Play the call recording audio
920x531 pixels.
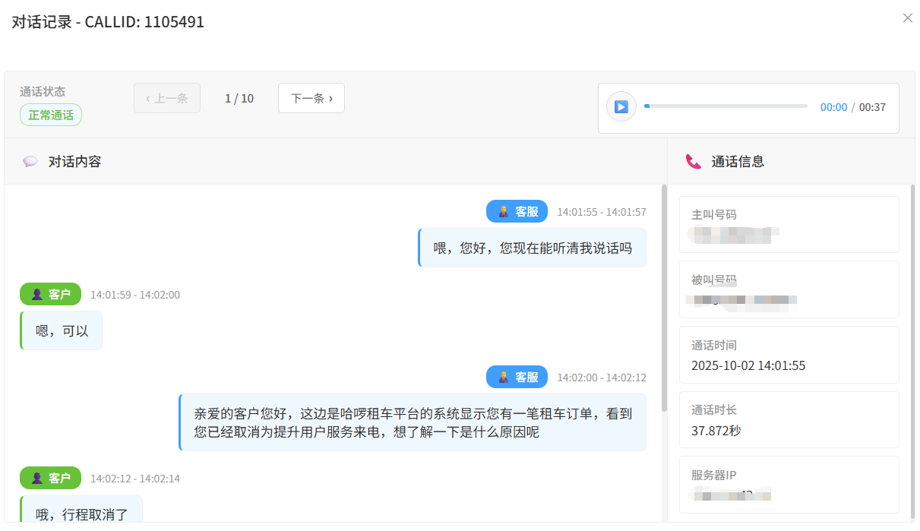pos(621,107)
